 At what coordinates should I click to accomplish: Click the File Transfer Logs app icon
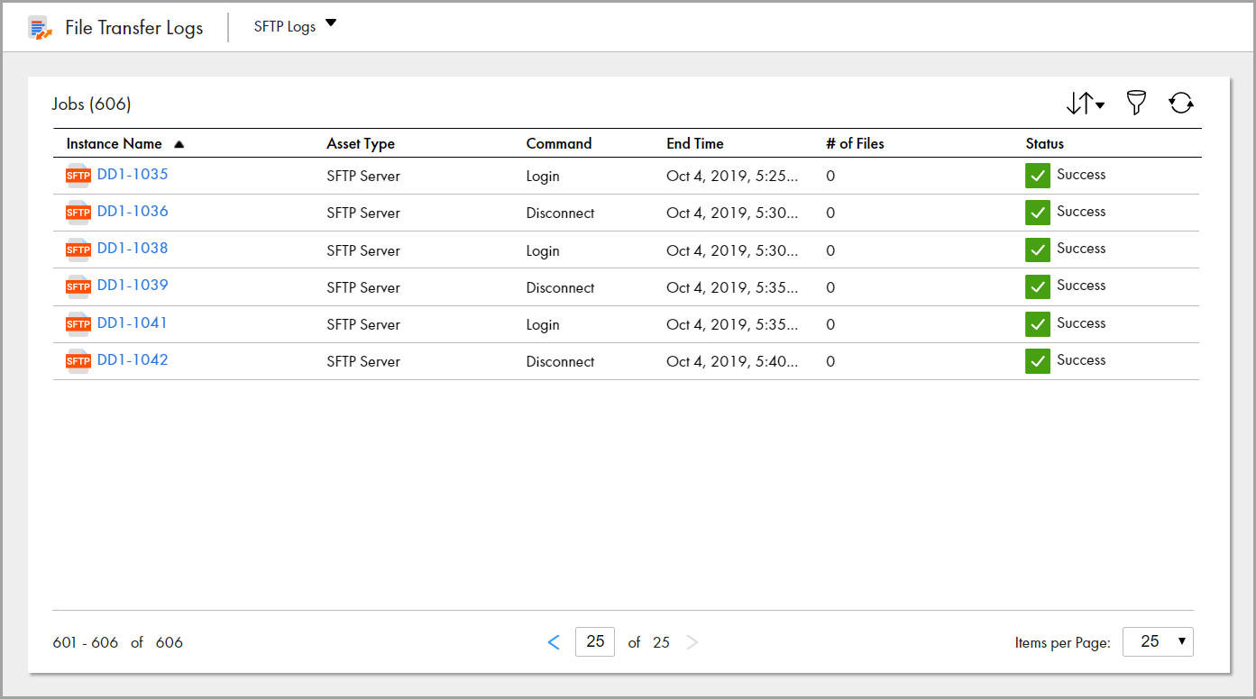coord(40,28)
